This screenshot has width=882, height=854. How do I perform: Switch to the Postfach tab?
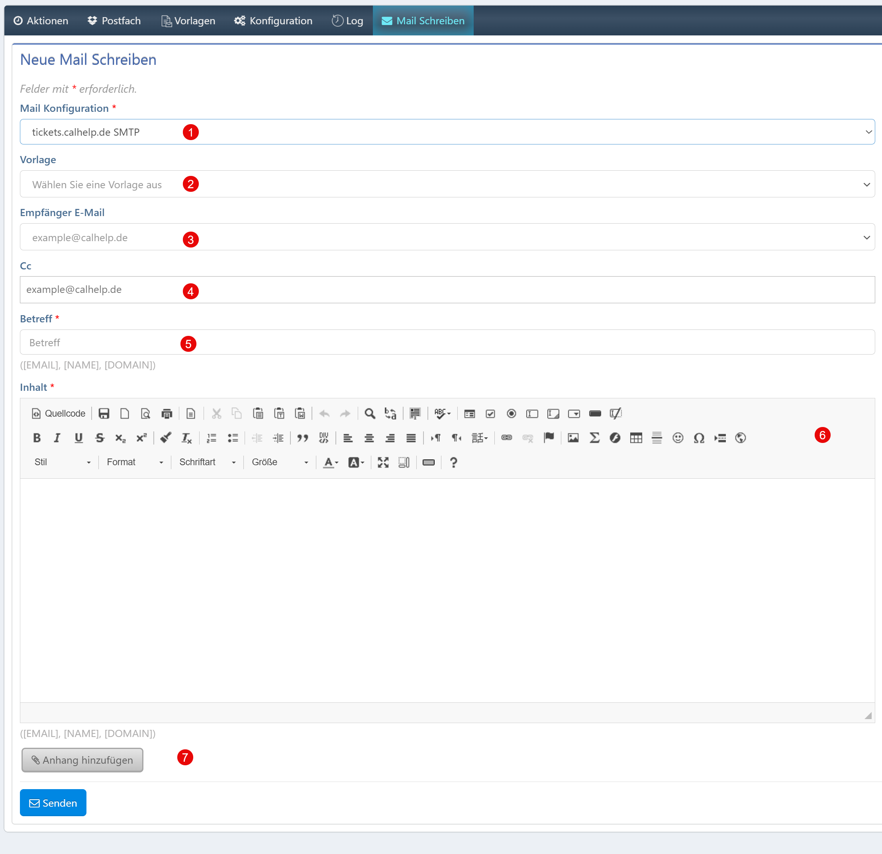(x=114, y=21)
